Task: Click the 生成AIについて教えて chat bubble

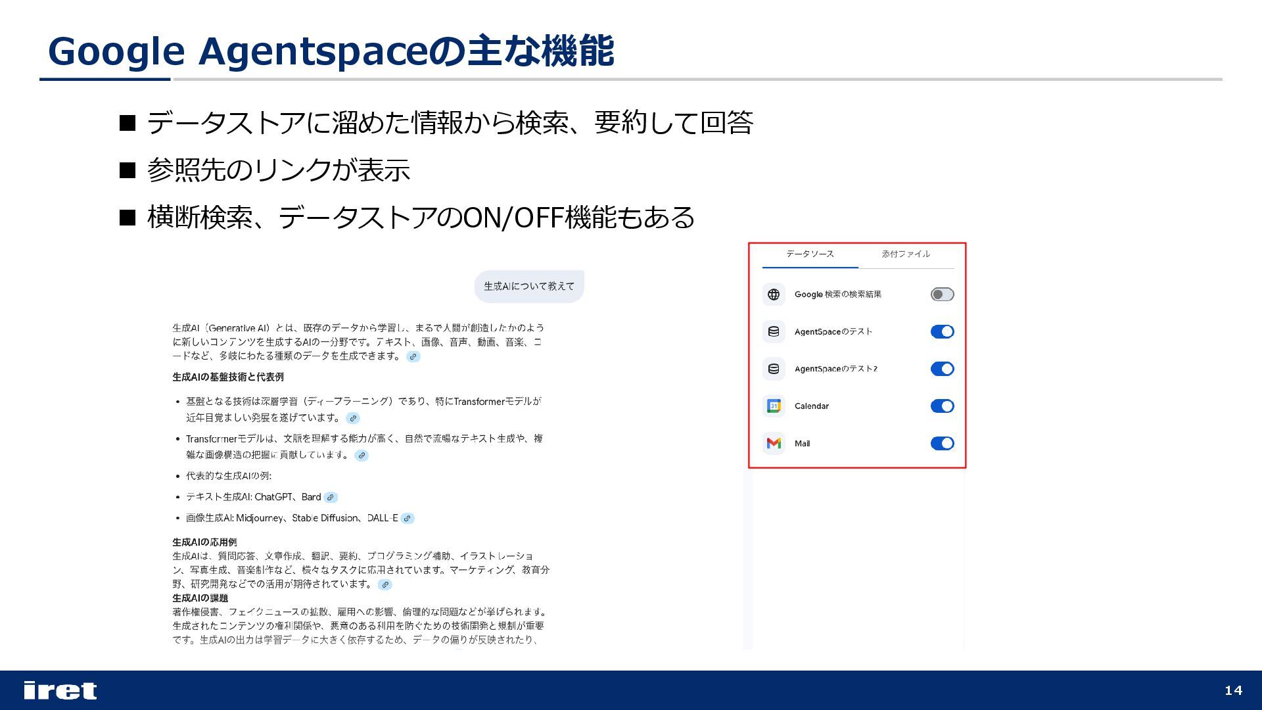Action: [x=529, y=287]
